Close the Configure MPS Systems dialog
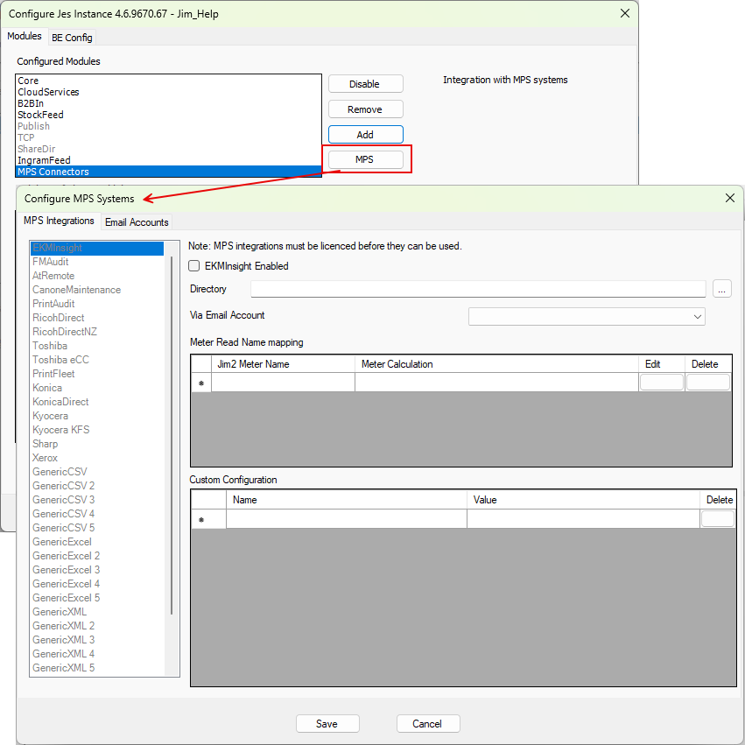 pos(730,198)
